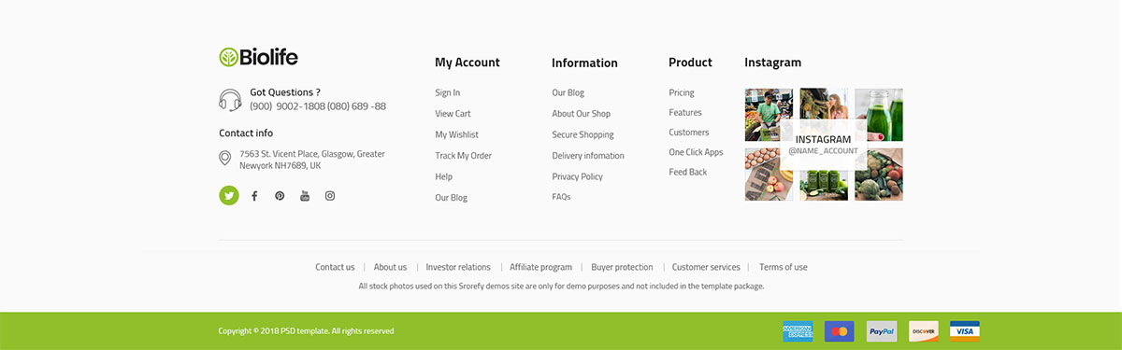Viewport: 1122px width, 350px height.
Task: Click the Discover payment icon
Action: 924,331
